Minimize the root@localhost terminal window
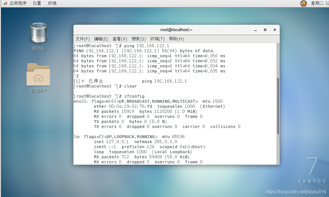Screen dimensions: 329x197 [256, 30]
